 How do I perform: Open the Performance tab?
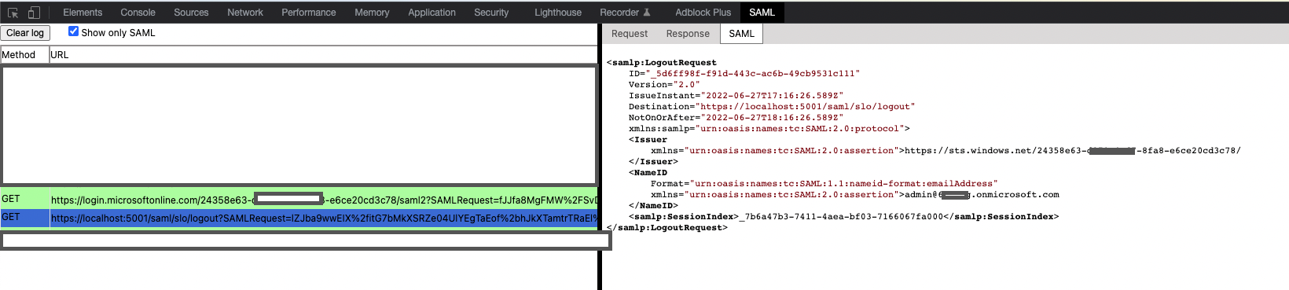click(309, 13)
